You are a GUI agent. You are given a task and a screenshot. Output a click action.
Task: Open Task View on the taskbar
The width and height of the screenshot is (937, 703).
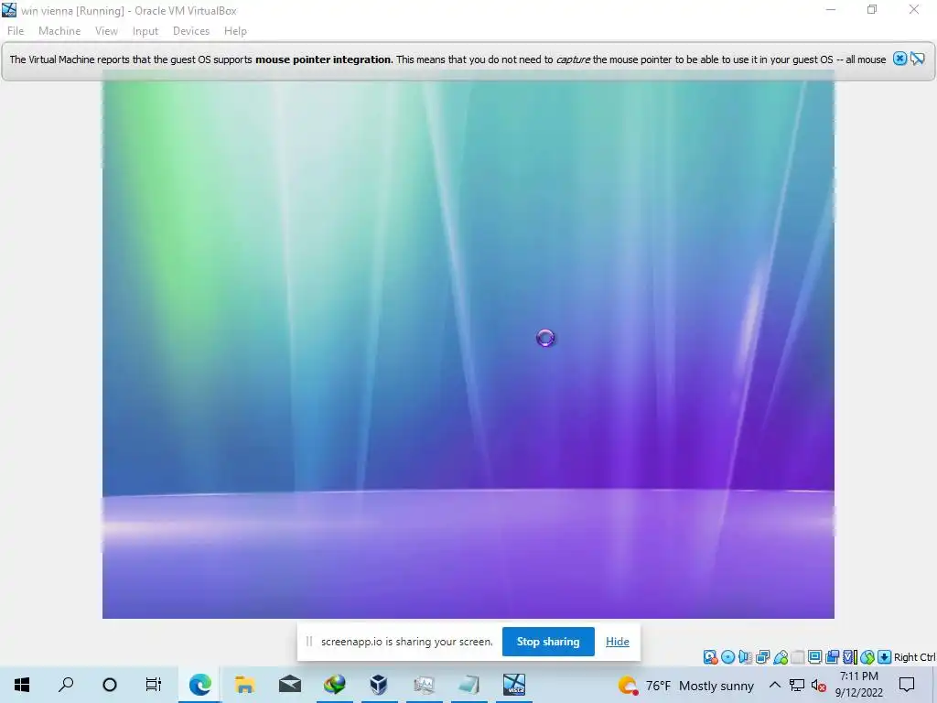click(x=154, y=685)
